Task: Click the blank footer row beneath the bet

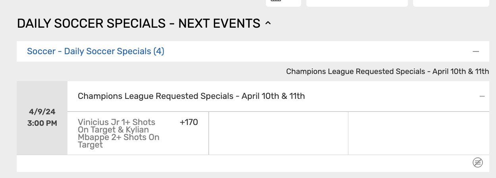Action: (x=238, y=163)
